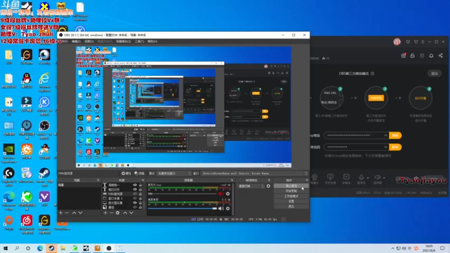Open the bell notifications in the Douyu window

(x=431, y=56)
